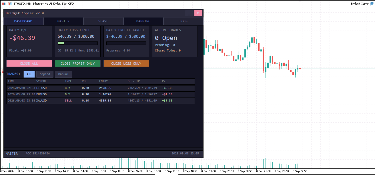Click the P/L column header
The height and width of the screenshot is (175, 375).
(164, 81)
